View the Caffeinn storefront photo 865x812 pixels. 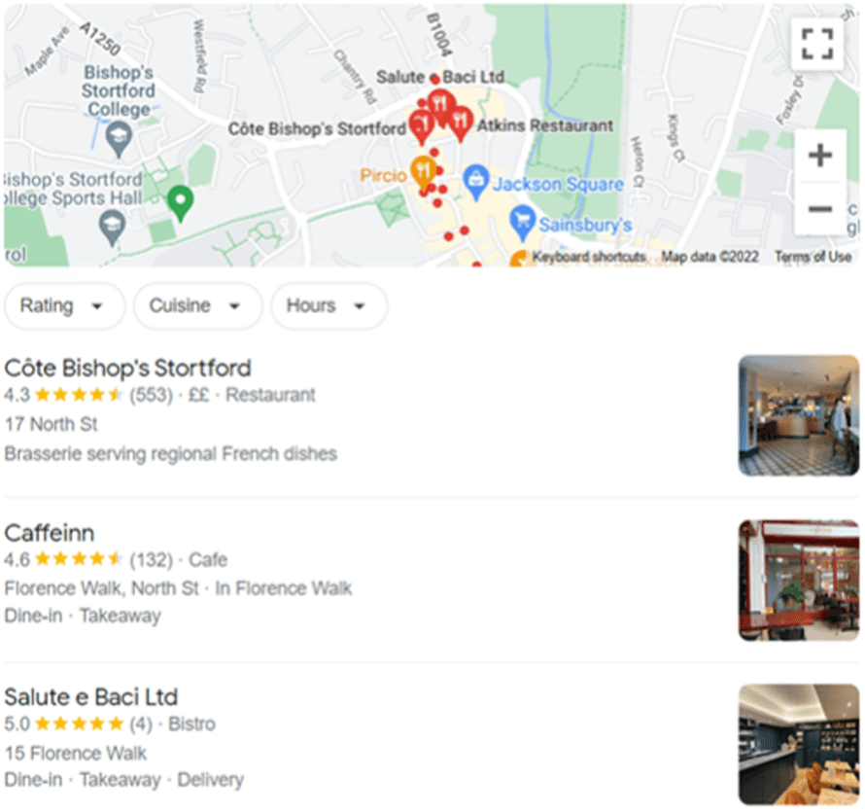tap(799, 581)
